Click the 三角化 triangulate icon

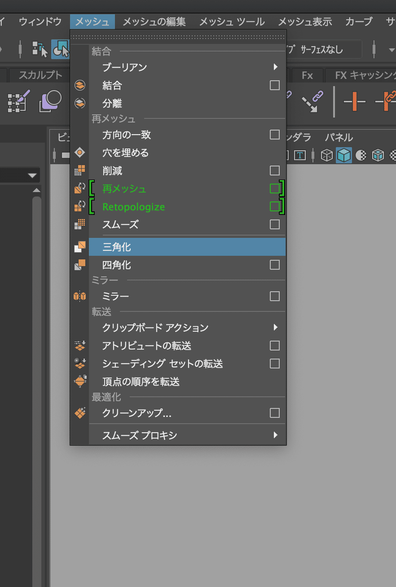(80, 246)
